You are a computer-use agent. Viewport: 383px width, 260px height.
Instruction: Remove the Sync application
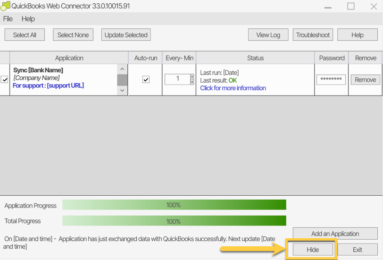point(365,80)
